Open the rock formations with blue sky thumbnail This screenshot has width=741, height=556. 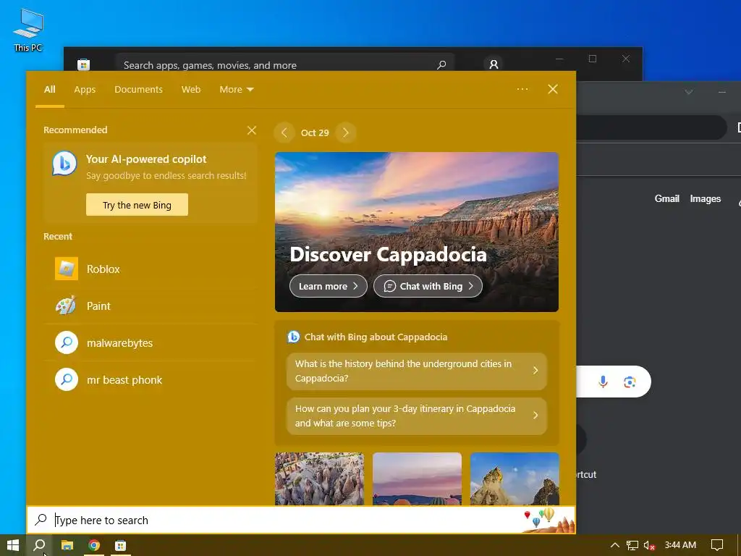(515, 479)
